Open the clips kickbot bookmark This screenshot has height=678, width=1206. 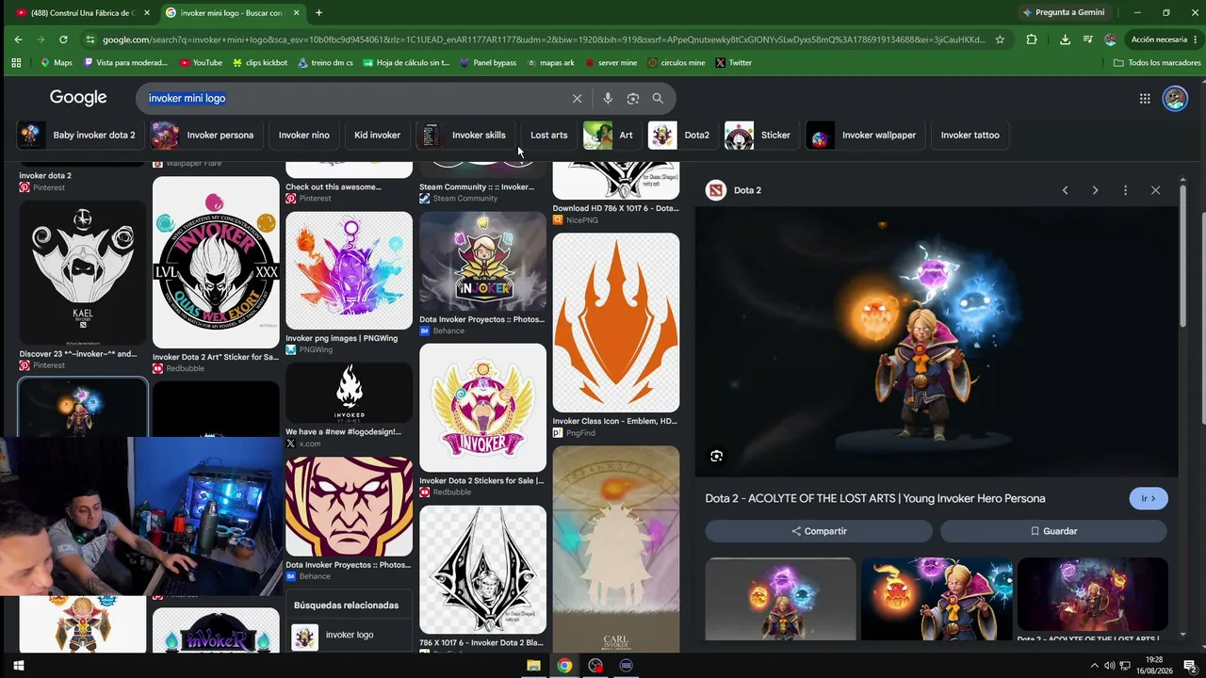259,63
